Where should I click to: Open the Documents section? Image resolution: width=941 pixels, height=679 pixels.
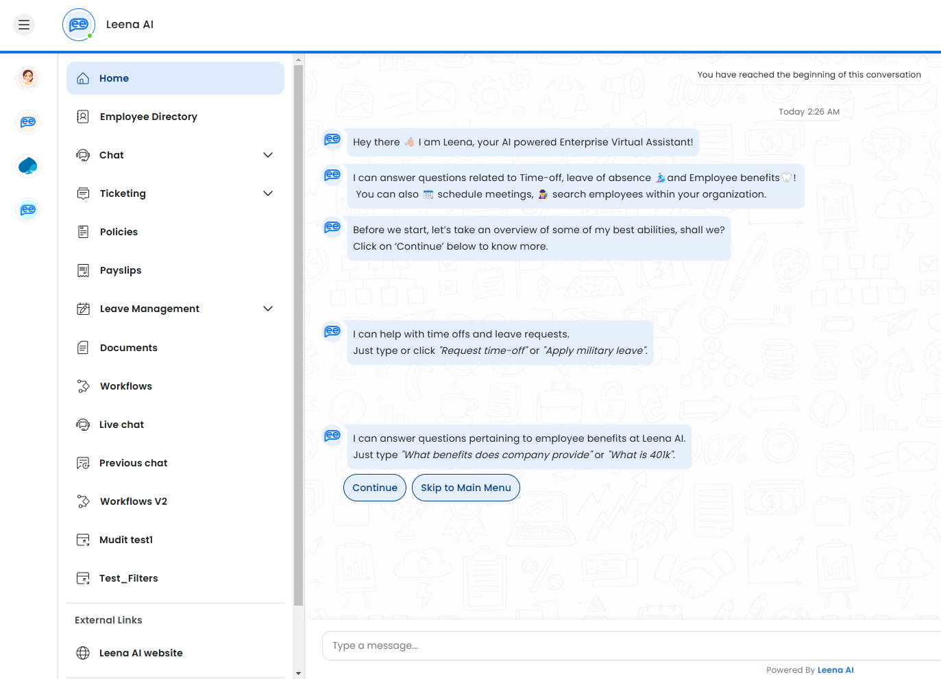point(175,348)
